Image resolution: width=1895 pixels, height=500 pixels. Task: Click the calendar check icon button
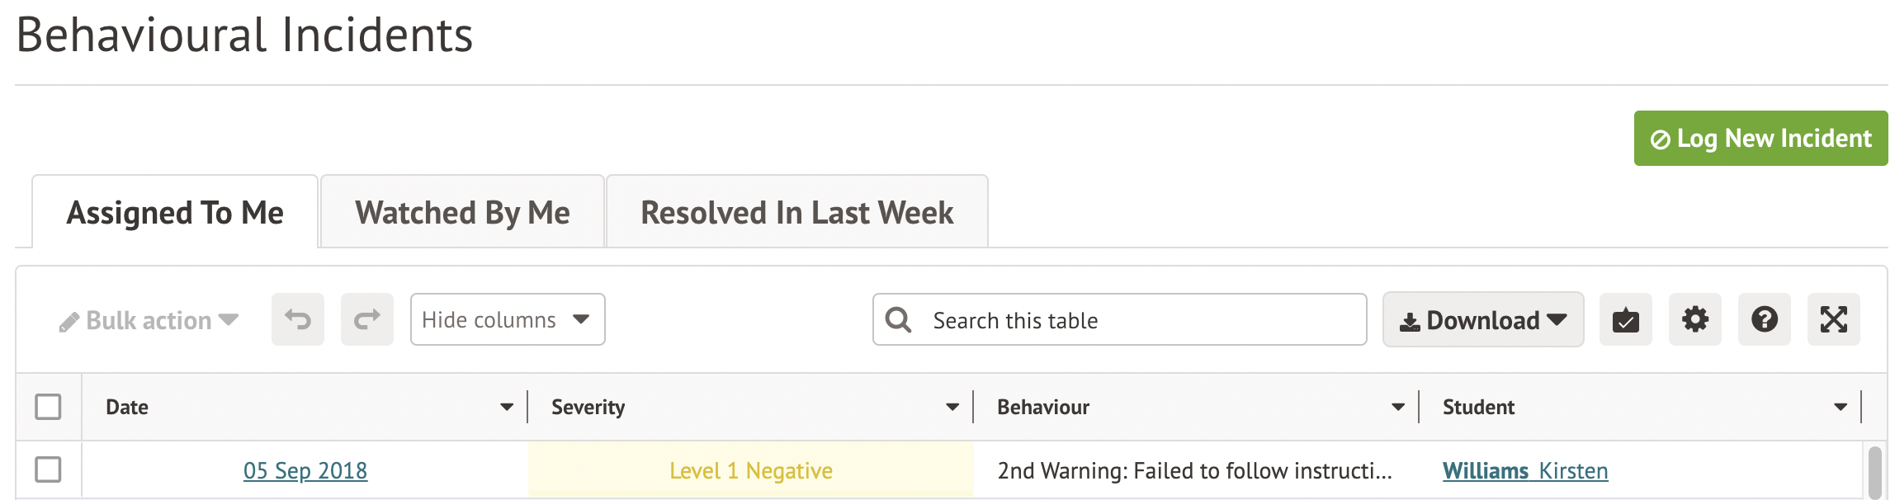click(1625, 319)
